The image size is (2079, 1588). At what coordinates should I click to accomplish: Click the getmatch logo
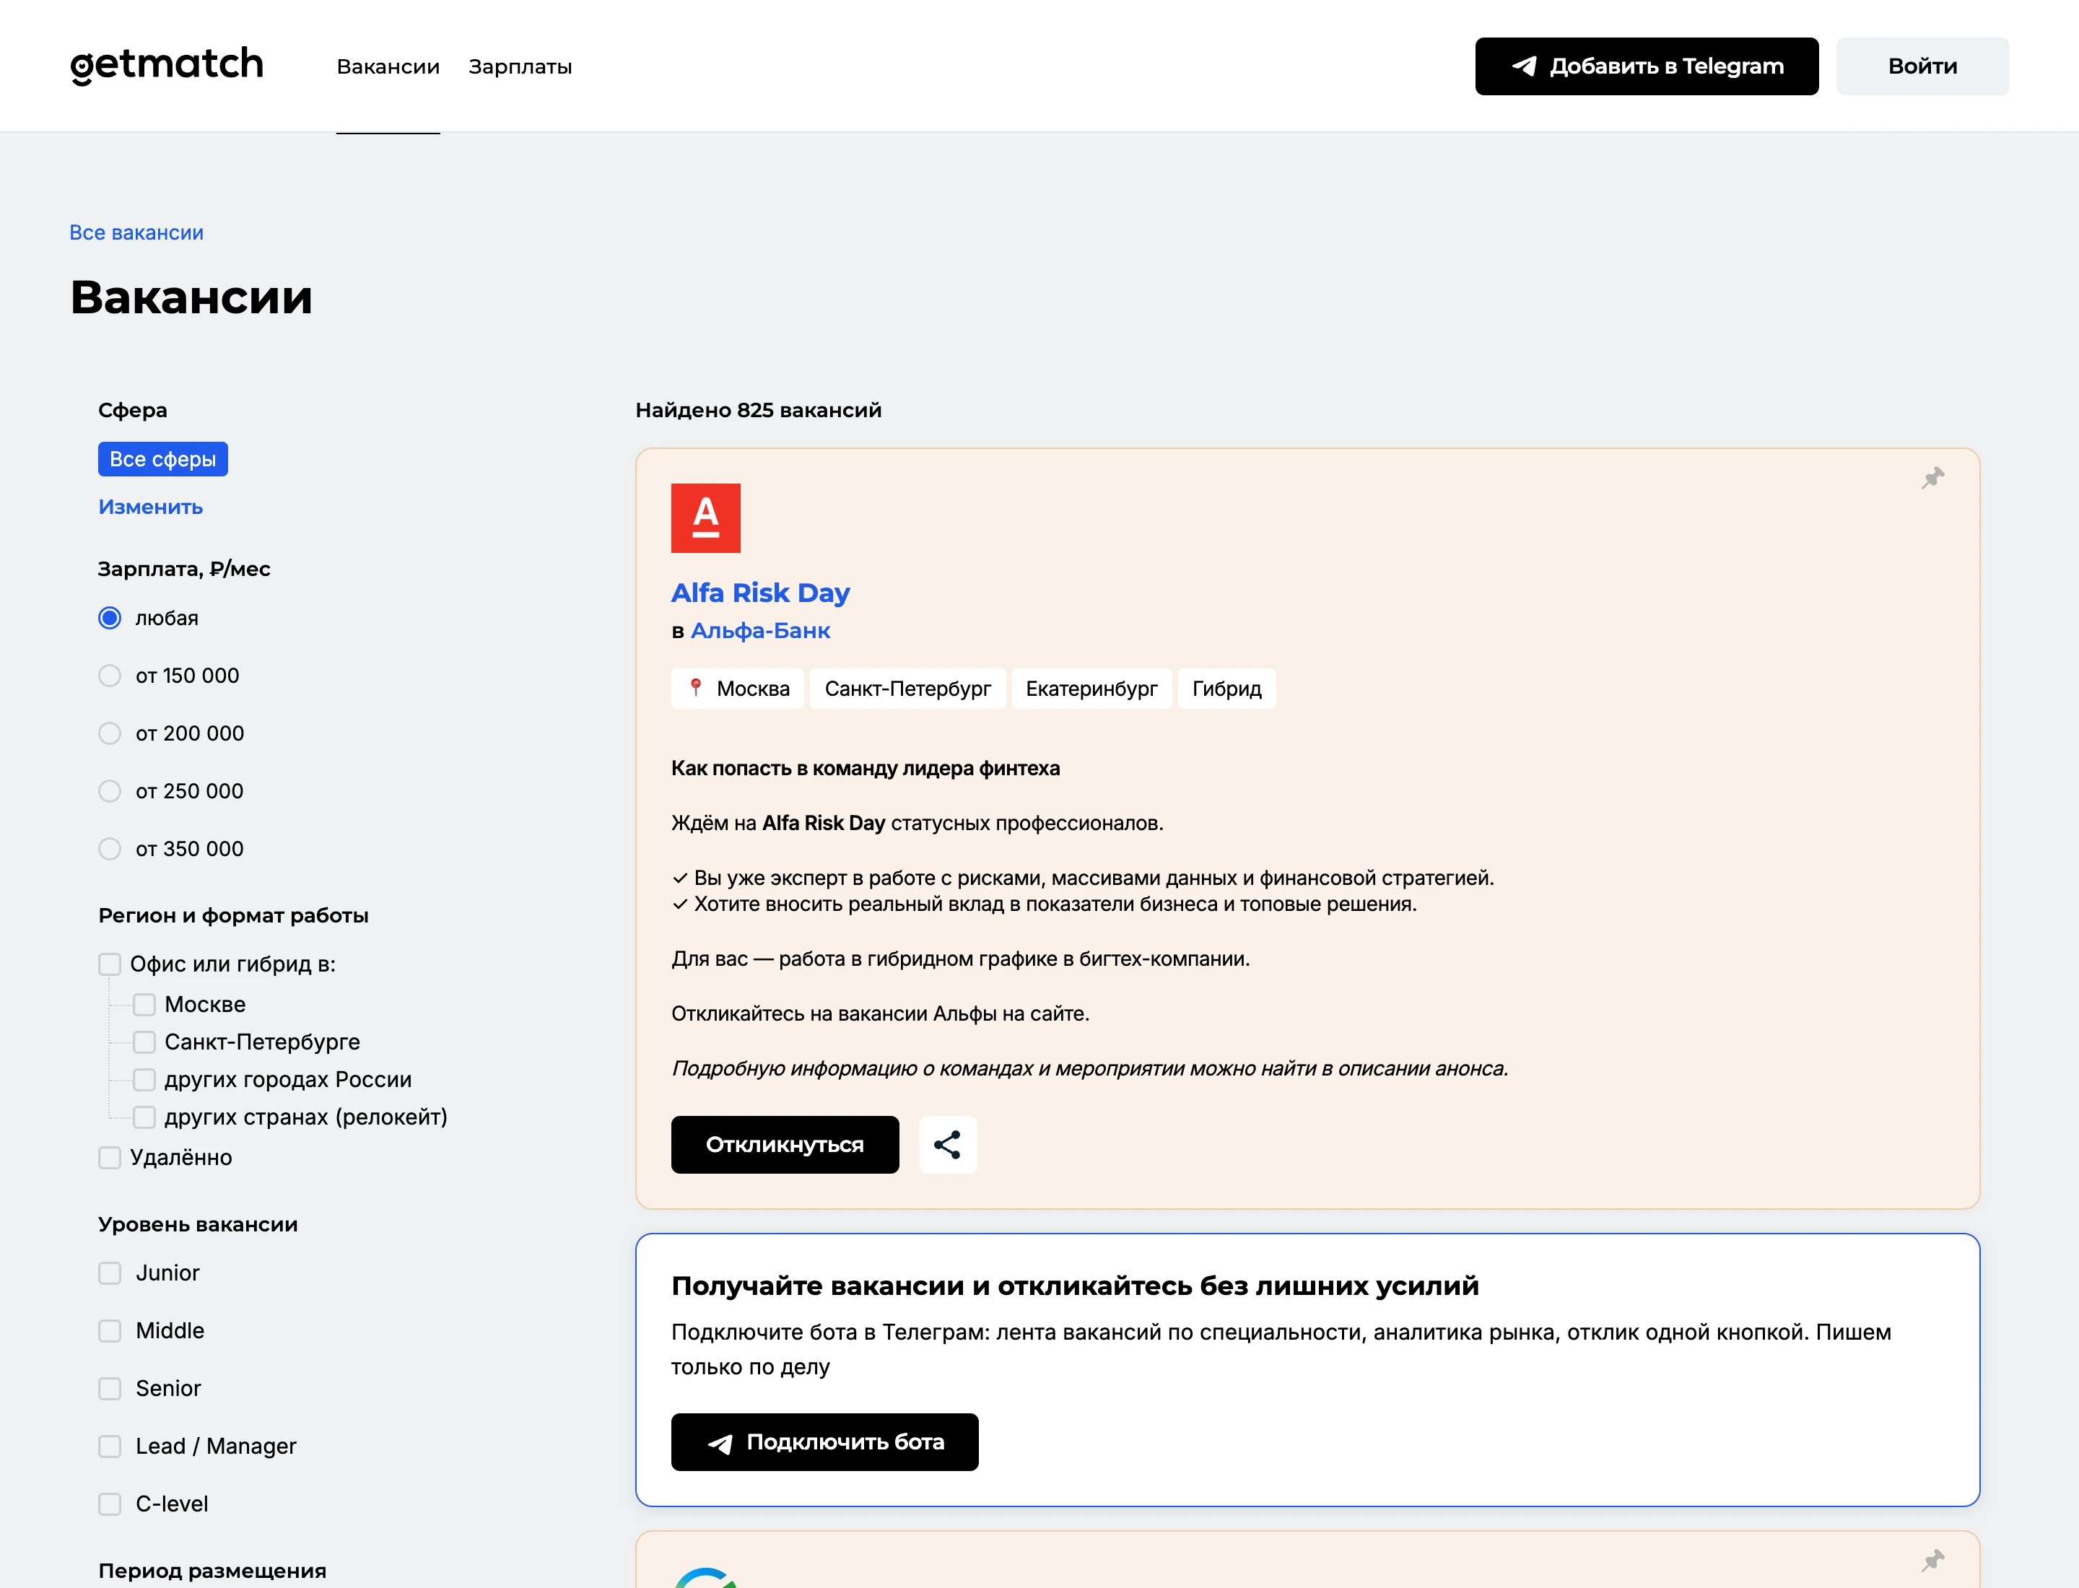(x=167, y=65)
